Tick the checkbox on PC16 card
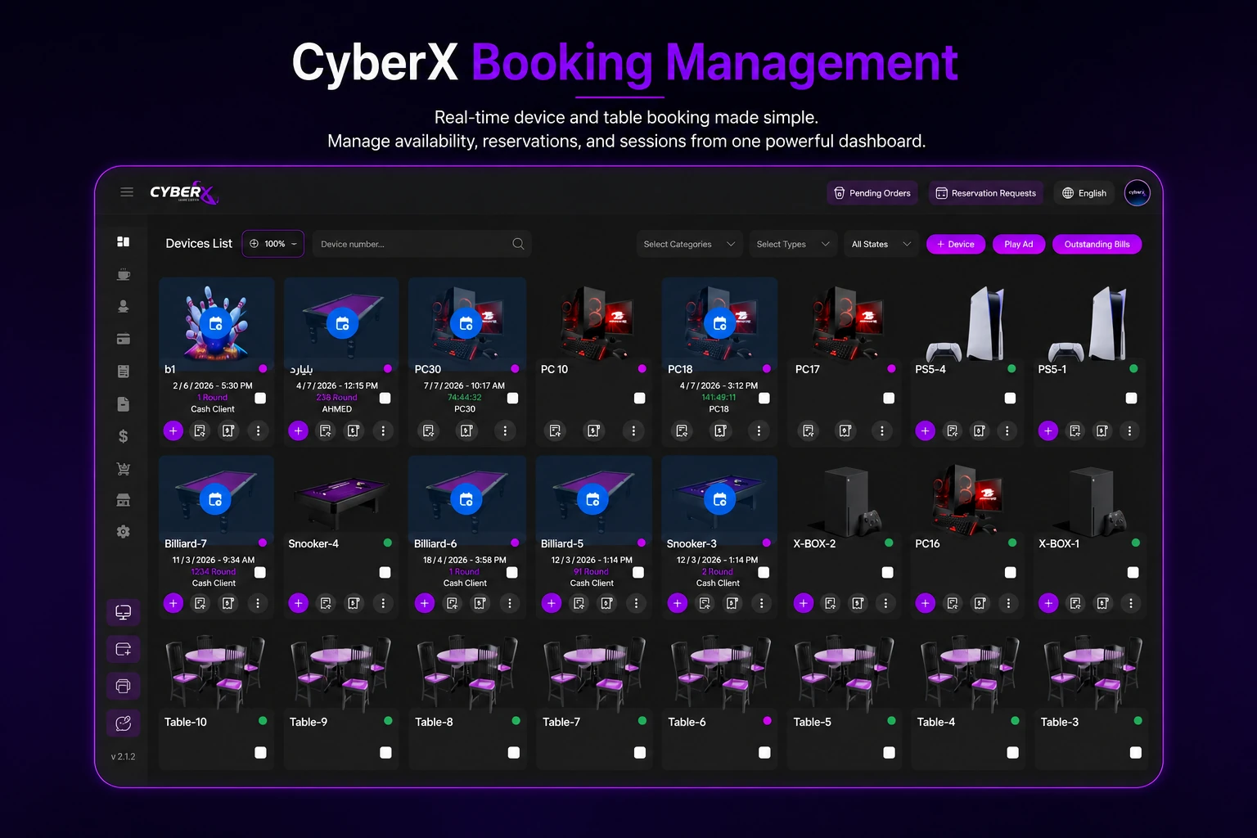Viewport: 1257px width, 838px height. [x=1011, y=572]
